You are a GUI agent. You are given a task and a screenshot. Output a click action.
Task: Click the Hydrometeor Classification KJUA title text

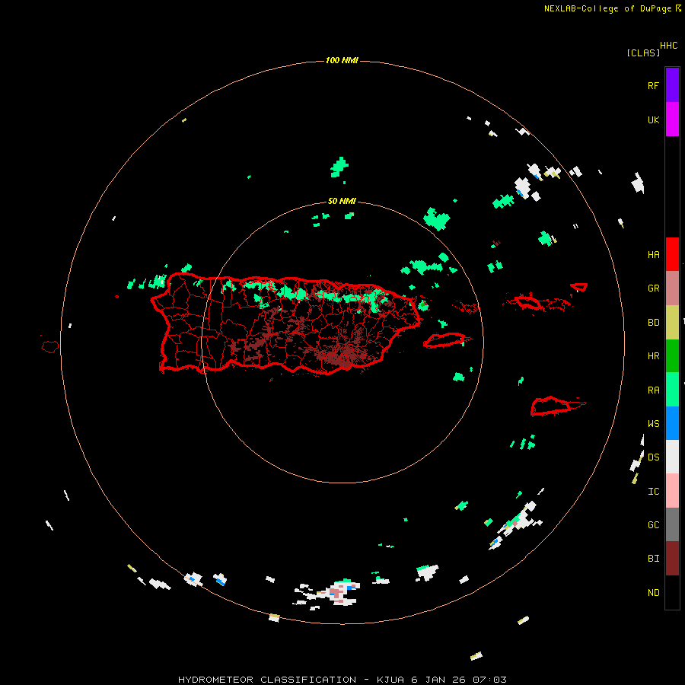coord(342,680)
